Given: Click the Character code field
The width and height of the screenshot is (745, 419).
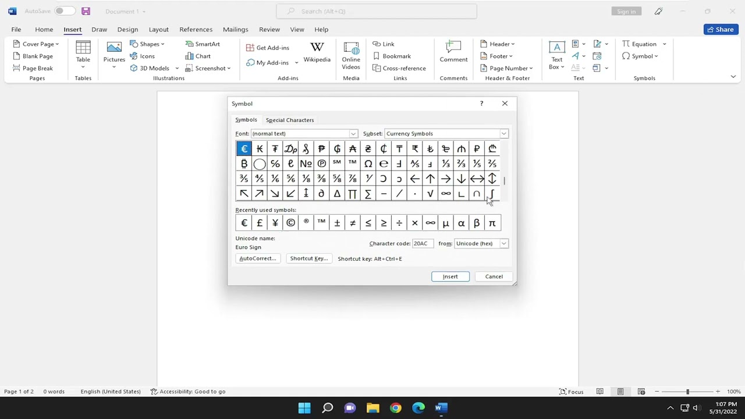Looking at the screenshot, I should click(422, 244).
